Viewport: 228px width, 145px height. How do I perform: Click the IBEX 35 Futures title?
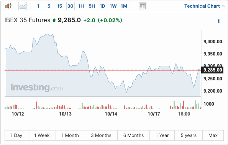(x=27, y=20)
